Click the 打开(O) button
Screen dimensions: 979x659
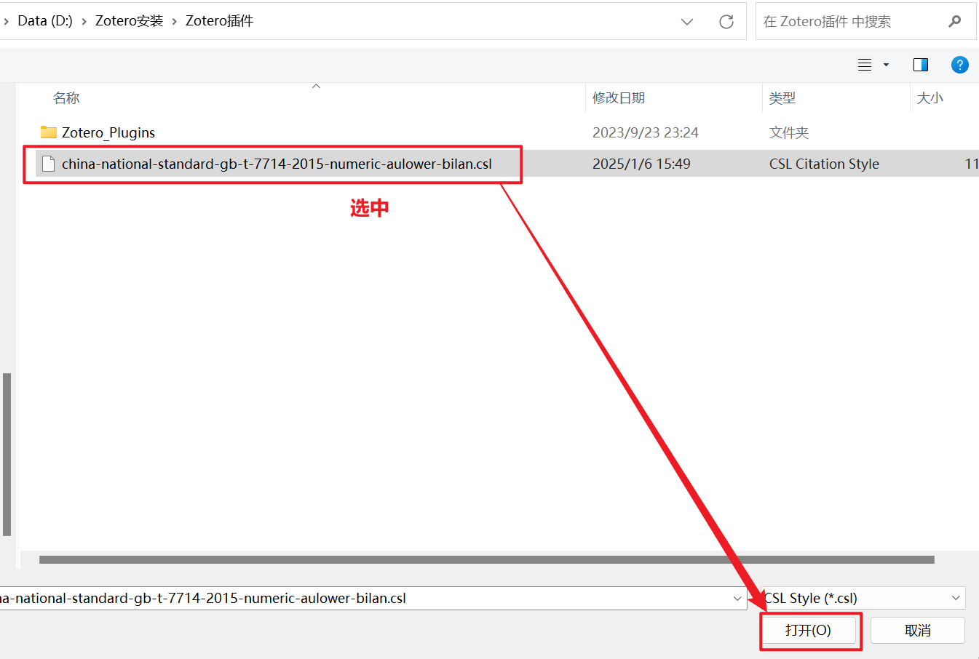808,631
